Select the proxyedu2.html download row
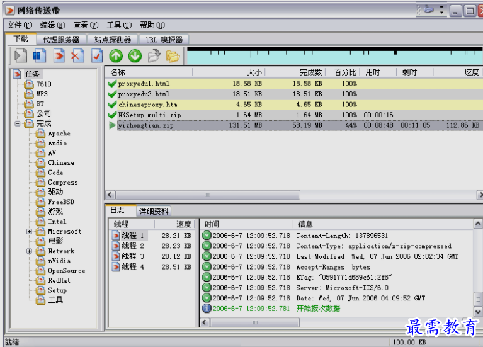The image size is (483, 347). (295, 94)
